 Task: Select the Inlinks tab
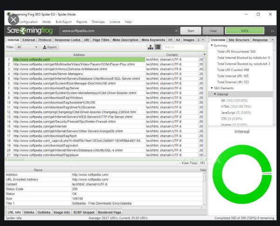29,212
